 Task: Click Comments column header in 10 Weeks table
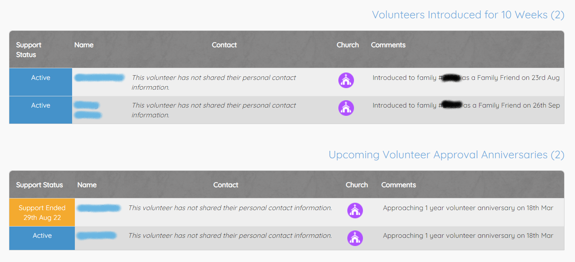388,45
